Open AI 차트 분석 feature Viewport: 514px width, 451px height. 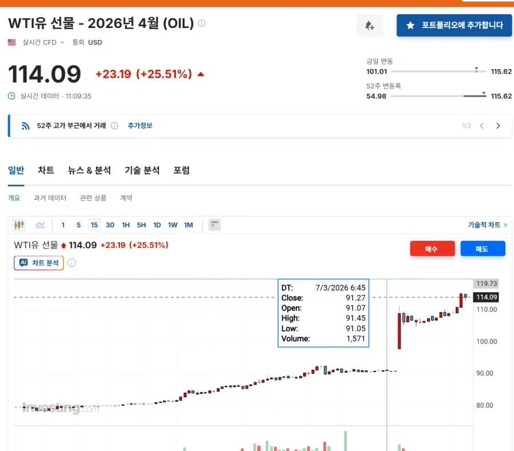[38, 263]
